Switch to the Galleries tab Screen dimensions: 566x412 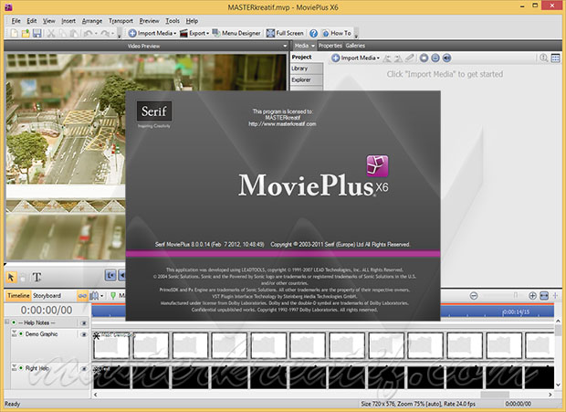355,46
